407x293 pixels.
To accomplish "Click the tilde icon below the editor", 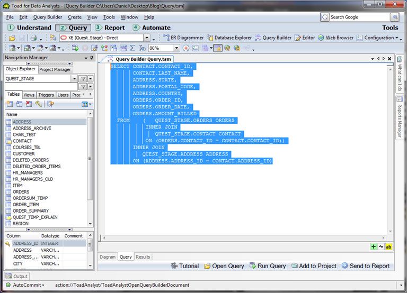I will (381, 246).
